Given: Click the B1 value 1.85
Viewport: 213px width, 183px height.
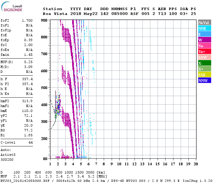Looking at the screenshot, I should pos(28,135).
